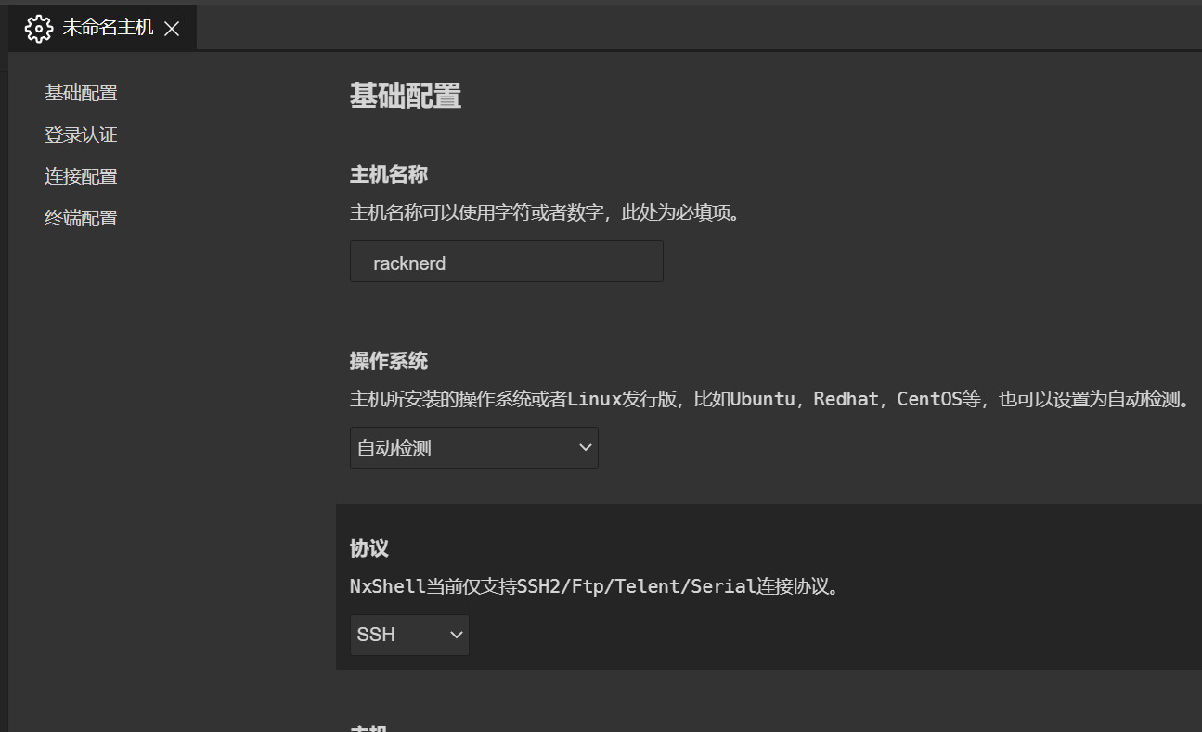Click the chevron arrow of the 自动检测 dropdown

[x=585, y=447]
